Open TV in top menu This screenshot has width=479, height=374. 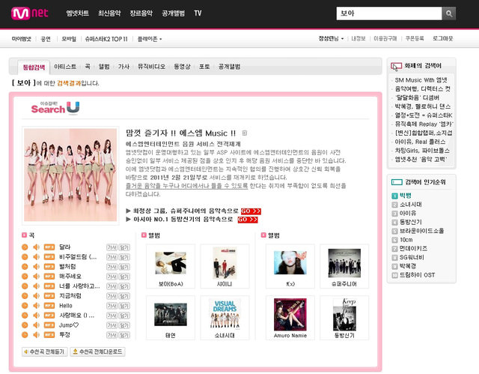pos(198,13)
